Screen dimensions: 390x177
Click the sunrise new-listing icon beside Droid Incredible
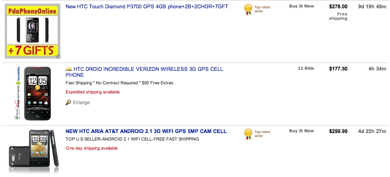69,69
